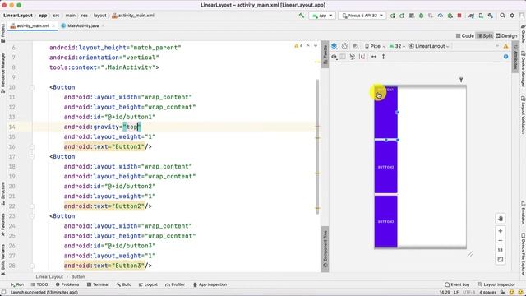Go to previous highlighted error arrow

[x=308, y=46]
